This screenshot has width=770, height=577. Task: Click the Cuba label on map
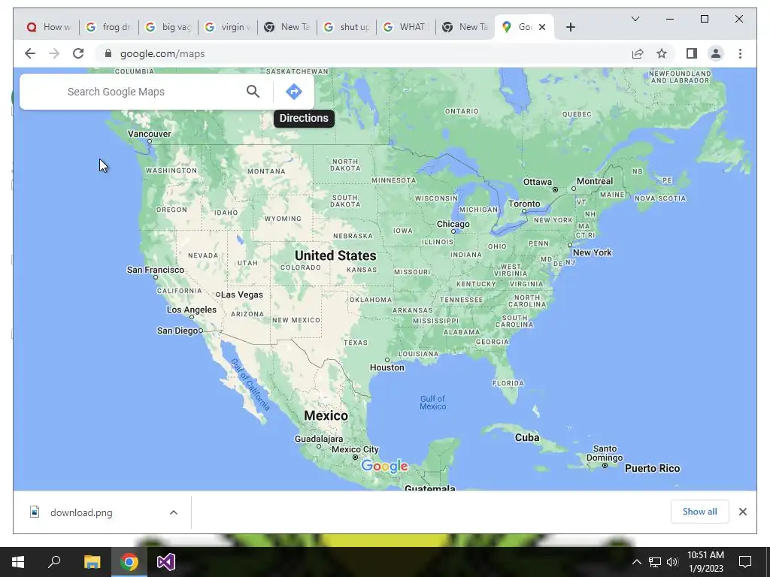(x=527, y=438)
